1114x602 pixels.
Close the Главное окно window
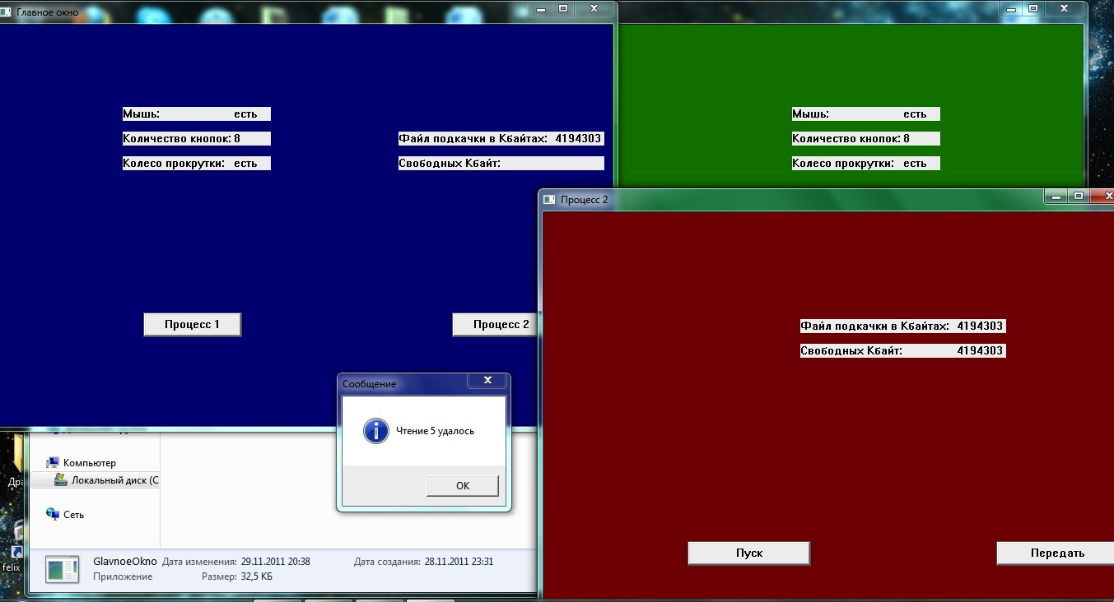click(x=594, y=8)
